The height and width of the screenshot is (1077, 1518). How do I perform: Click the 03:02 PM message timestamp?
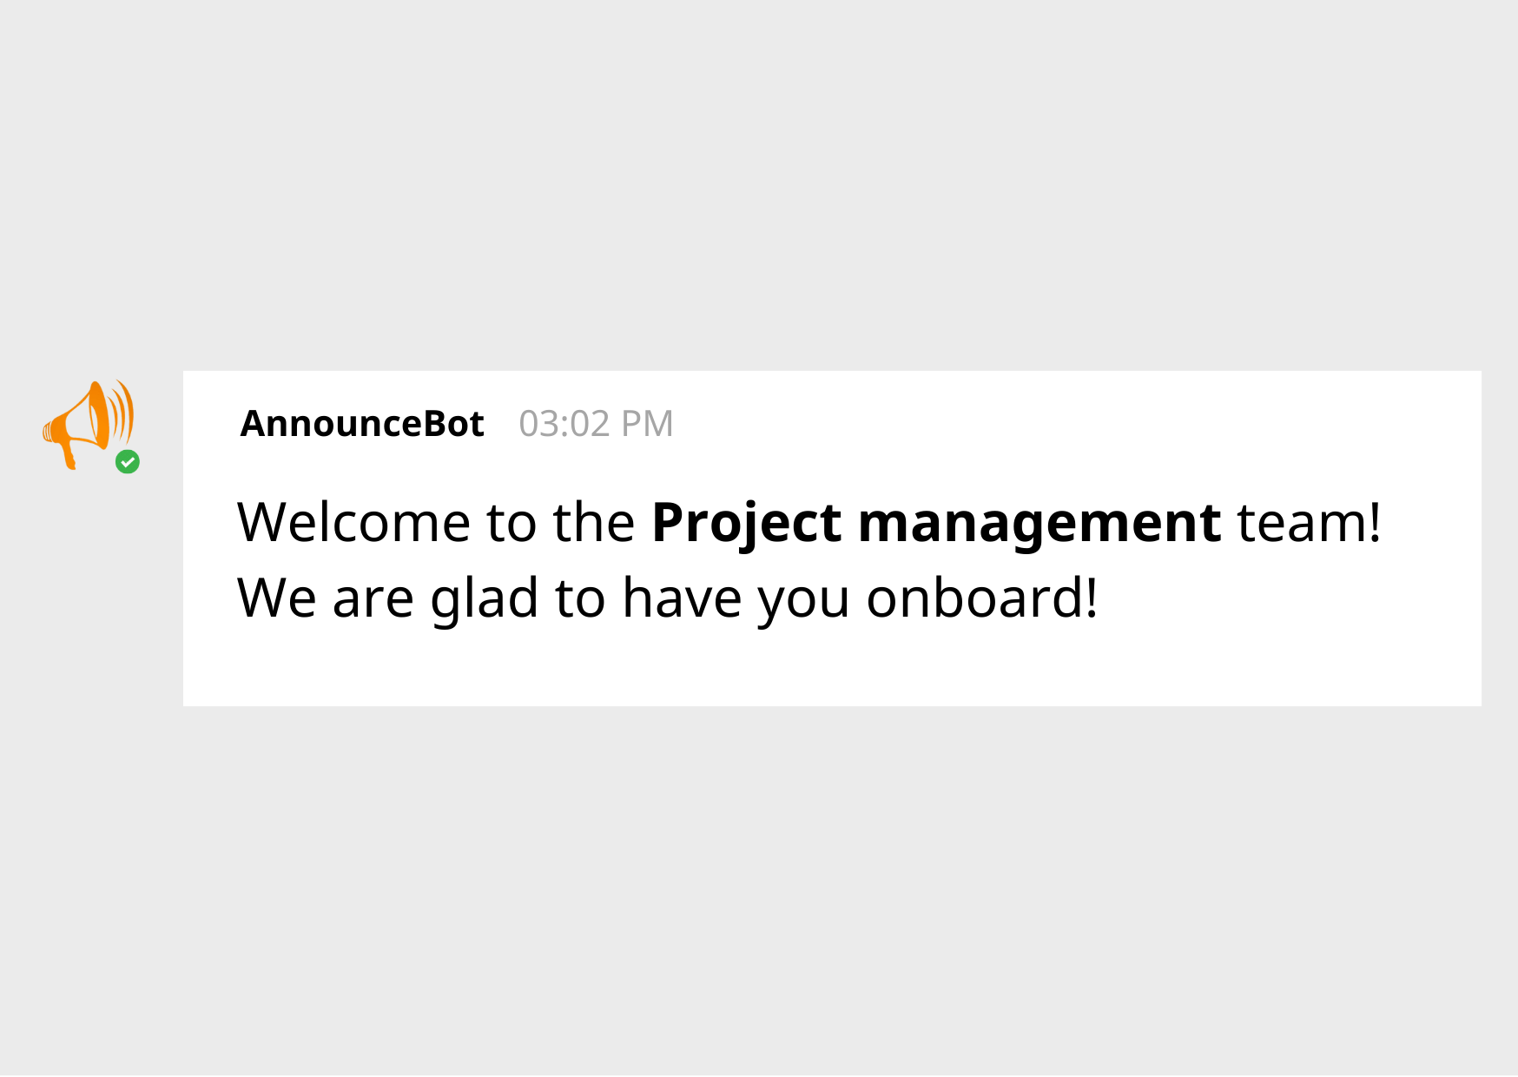[596, 424]
